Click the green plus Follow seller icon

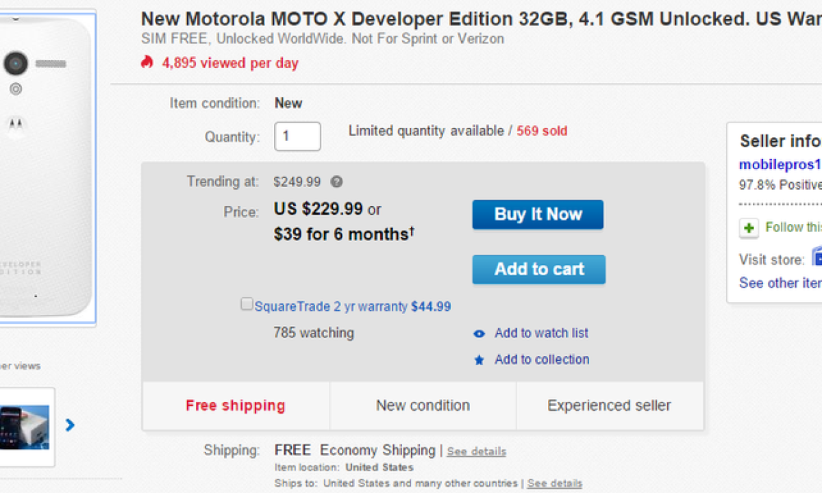tap(749, 228)
